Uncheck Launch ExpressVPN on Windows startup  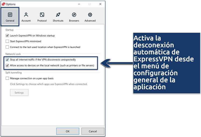(x=7, y=35)
